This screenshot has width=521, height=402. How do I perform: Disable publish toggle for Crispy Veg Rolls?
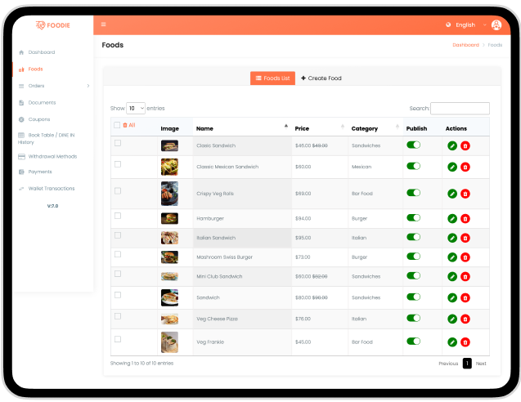pyautogui.click(x=413, y=193)
